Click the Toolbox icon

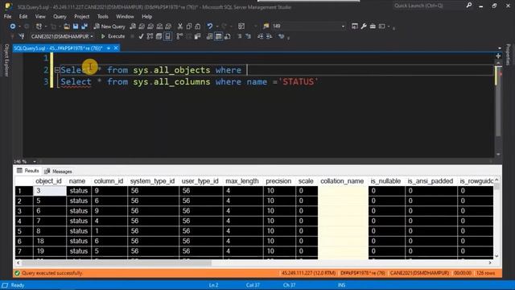(373, 27)
